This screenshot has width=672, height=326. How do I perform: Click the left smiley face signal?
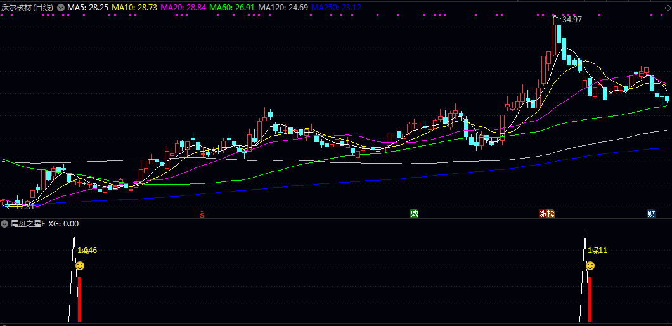(x=80, y=266)
